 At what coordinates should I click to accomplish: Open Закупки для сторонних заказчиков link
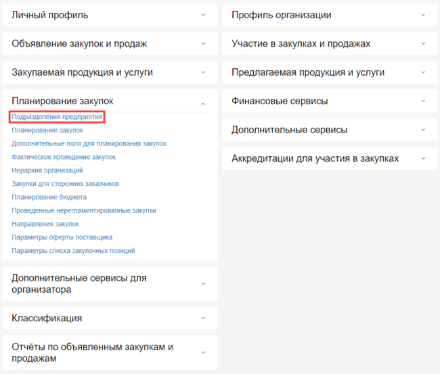(66, 184)
